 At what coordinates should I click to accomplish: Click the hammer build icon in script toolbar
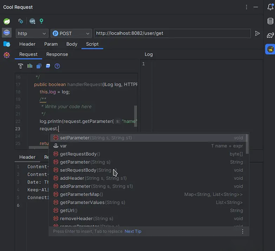click(x=21, y=66)
